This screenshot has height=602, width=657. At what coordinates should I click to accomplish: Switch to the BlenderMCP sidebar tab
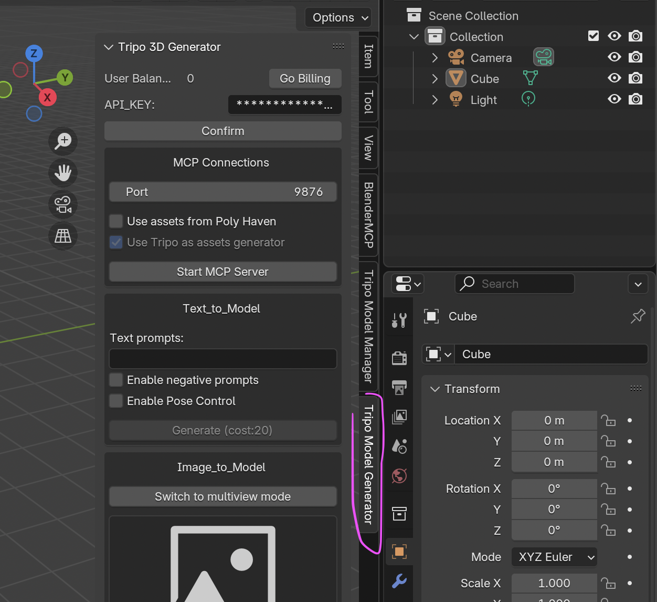pos(368,215)
